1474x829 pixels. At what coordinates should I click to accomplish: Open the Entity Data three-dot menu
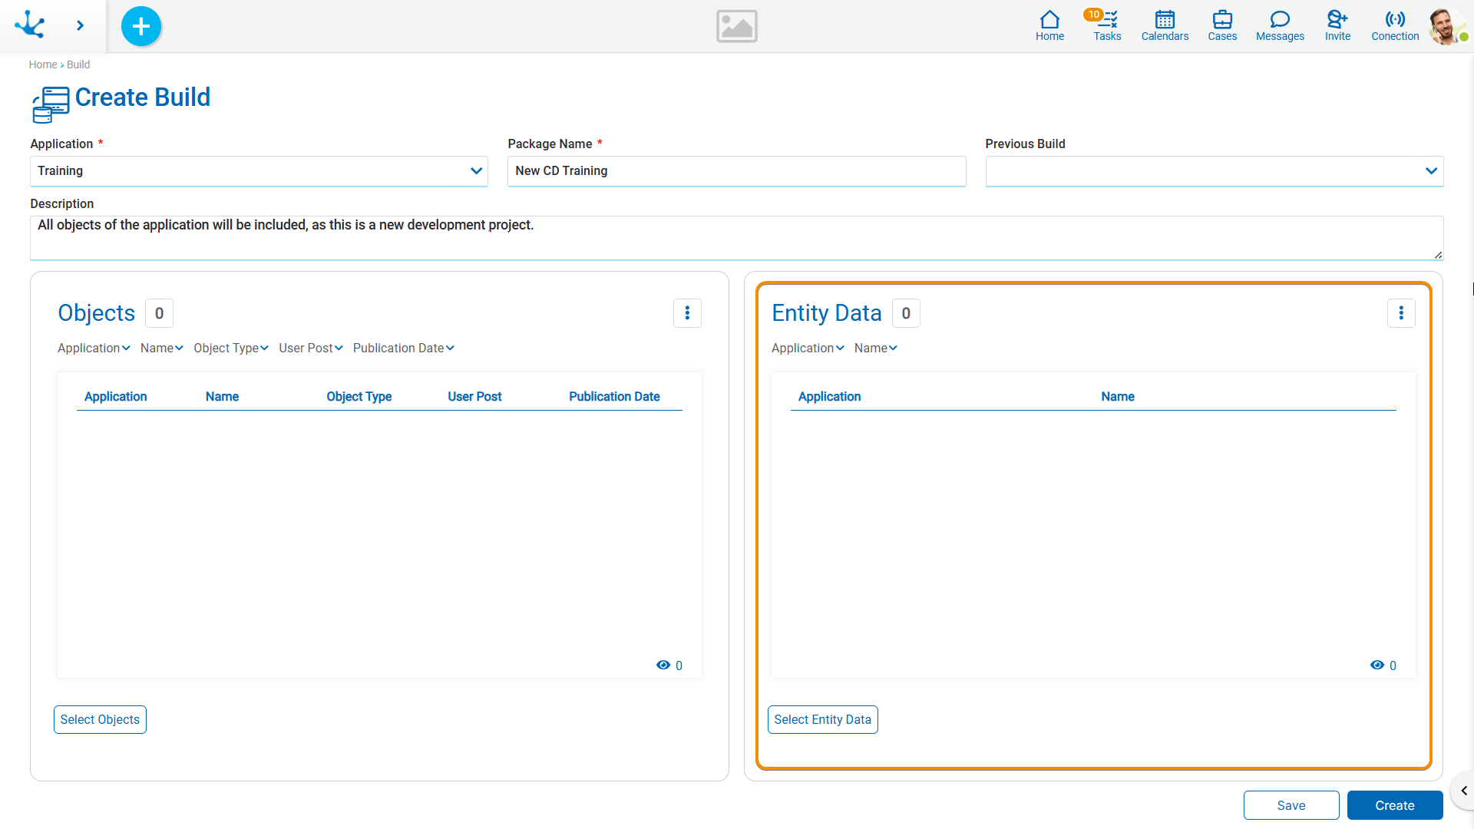point(1401,313)
